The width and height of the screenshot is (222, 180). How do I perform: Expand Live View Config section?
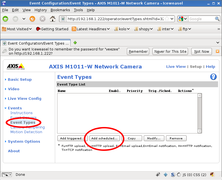click(x=24, y=98)
